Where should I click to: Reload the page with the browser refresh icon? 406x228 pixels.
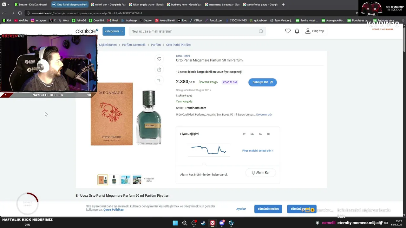pos(20,13)
